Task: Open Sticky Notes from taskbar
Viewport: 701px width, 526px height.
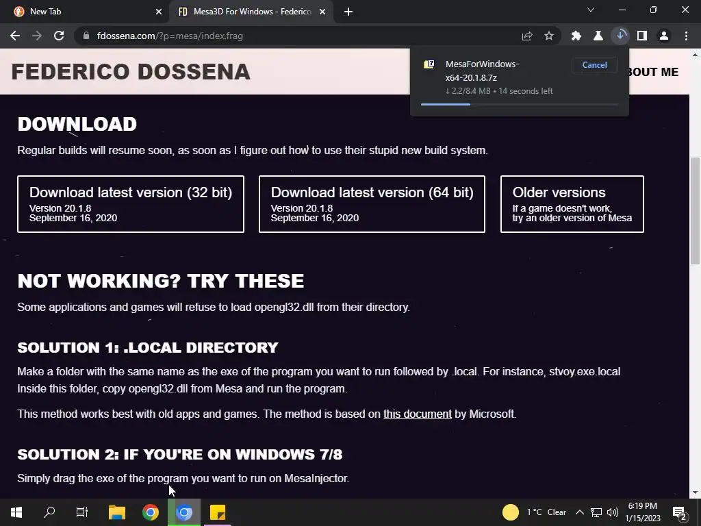Action: click(x=218, y=512)
